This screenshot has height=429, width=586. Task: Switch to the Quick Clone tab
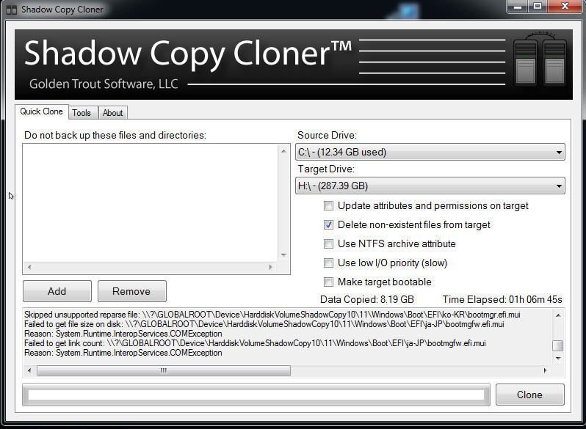pyautogui.click(x=41, y=111)
